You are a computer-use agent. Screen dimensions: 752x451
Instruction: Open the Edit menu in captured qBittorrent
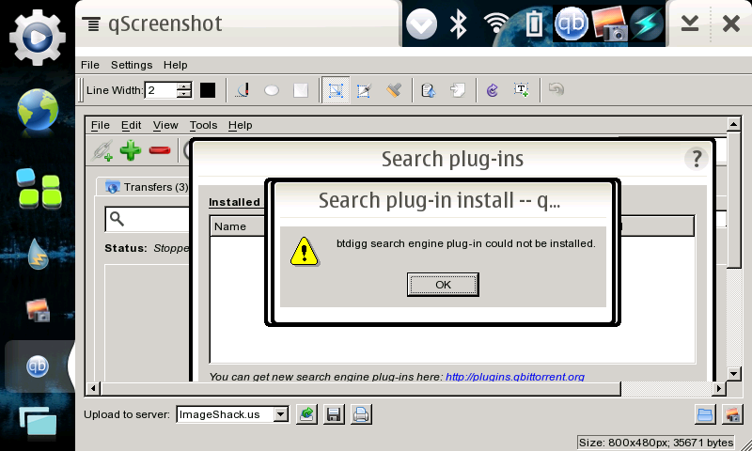(131, 125)
